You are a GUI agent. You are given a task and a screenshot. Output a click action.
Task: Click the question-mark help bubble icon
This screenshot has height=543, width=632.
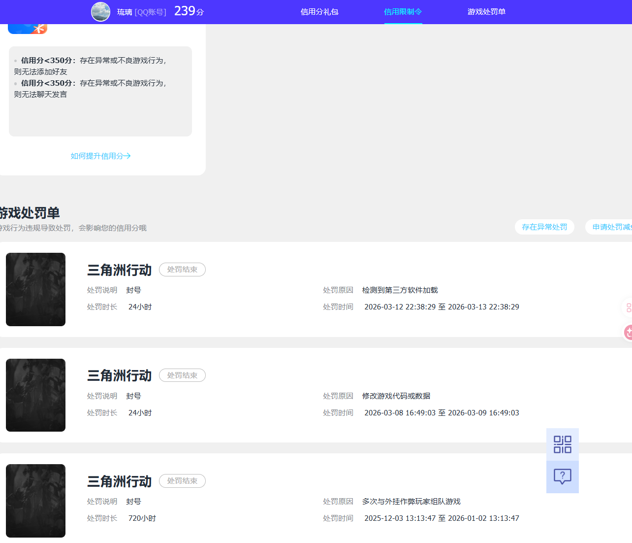(x=562, y=476)
